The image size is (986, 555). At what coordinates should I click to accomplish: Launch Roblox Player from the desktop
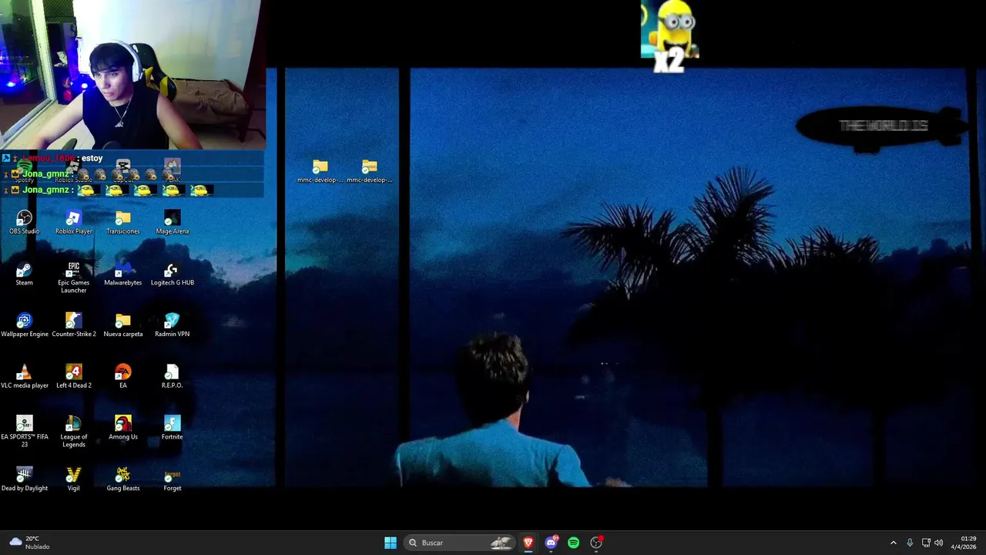(x=73, y=222)
